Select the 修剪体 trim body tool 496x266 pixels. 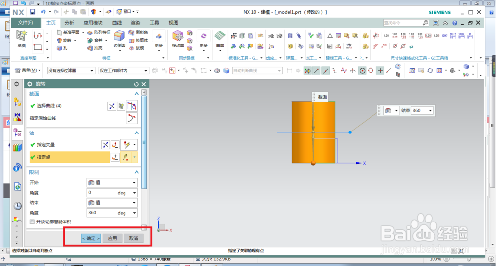(x=138, y=40)
